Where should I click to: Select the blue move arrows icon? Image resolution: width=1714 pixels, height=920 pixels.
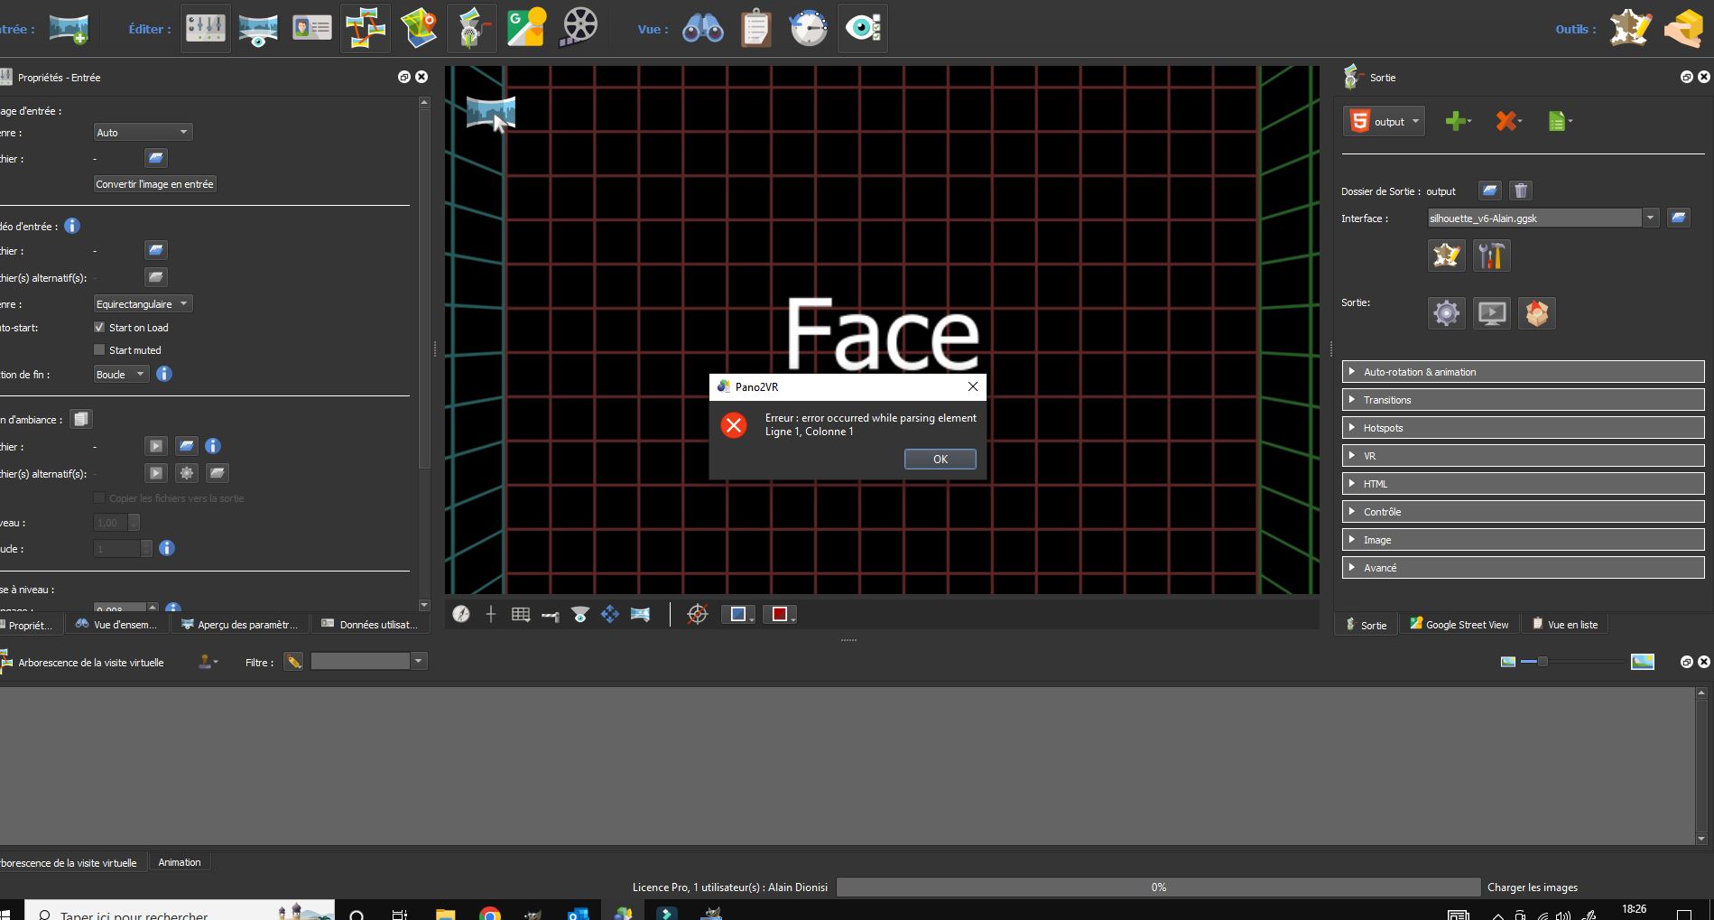click(x=610, y=614)
